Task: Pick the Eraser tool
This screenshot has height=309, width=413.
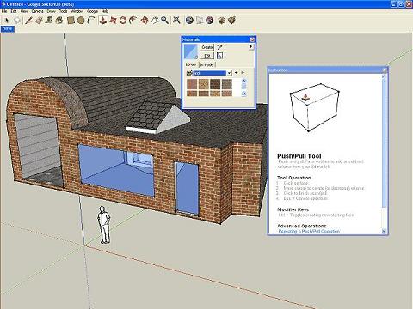Action: click(39, 21)
